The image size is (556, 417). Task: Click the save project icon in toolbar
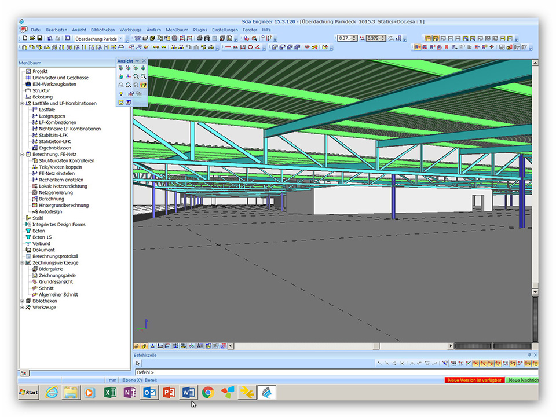tap(40, 38)
